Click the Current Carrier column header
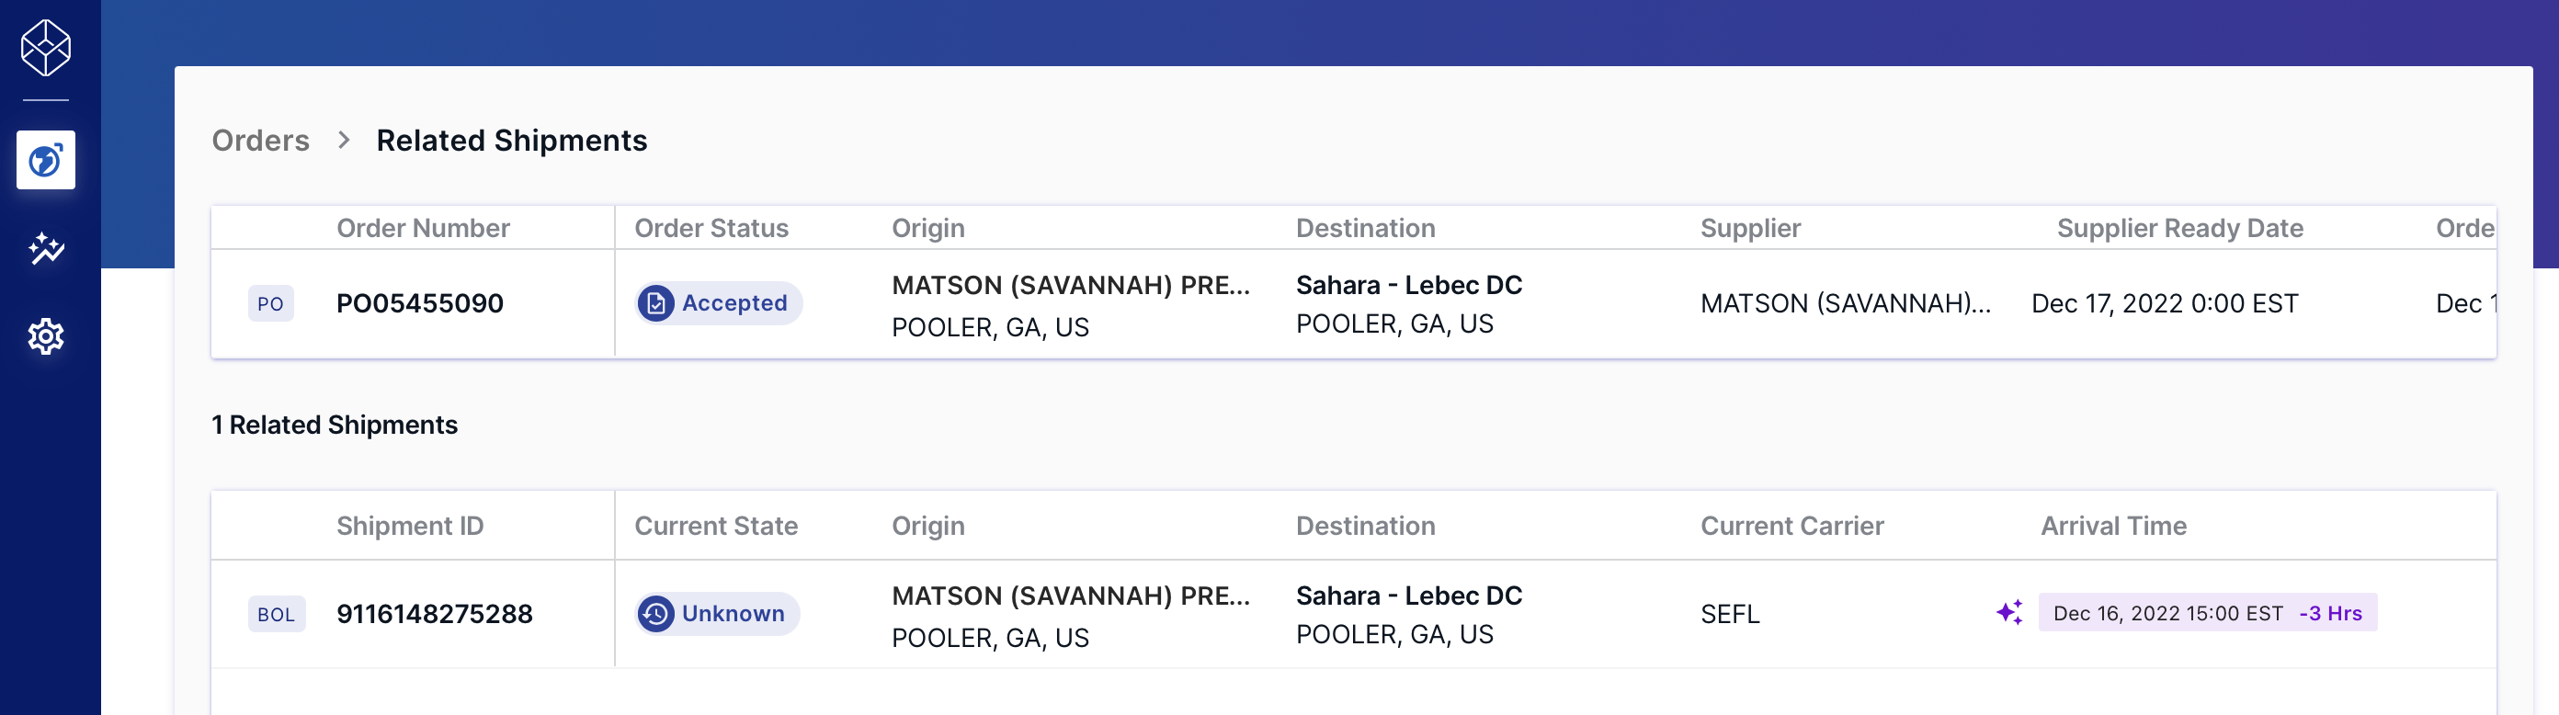 [x=1791, y=527]
